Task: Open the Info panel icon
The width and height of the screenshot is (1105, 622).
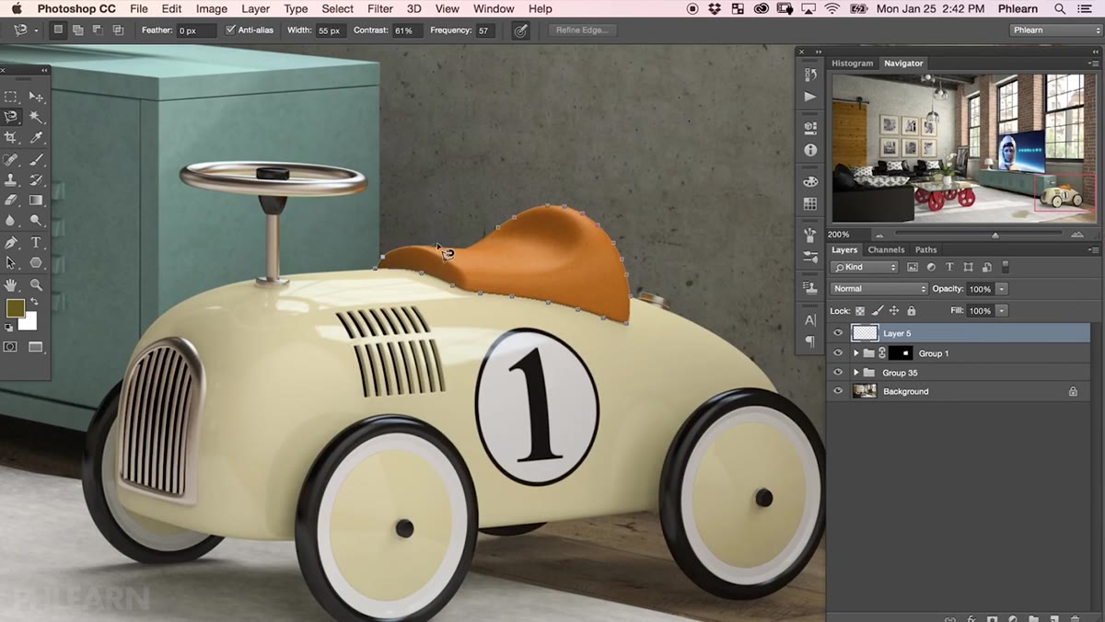Action: [x=810, y=149]
